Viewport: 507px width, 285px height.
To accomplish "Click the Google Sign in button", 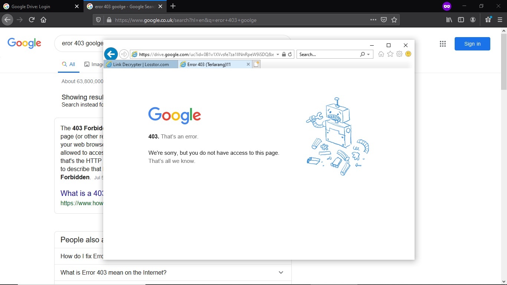I will coord(472,44).
